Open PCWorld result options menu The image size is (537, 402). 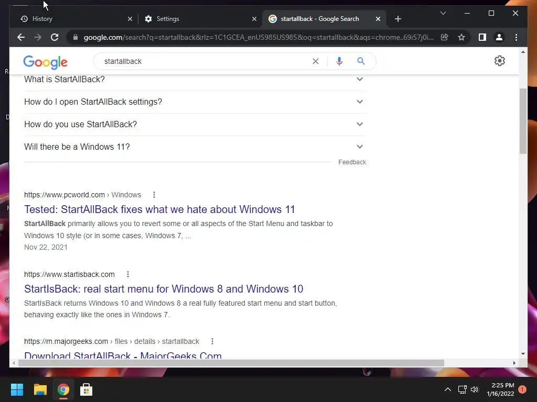154,195
